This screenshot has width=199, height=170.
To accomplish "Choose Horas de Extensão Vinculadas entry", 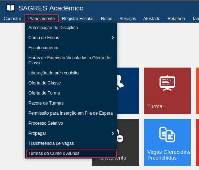I will click(x=71, y=60).
